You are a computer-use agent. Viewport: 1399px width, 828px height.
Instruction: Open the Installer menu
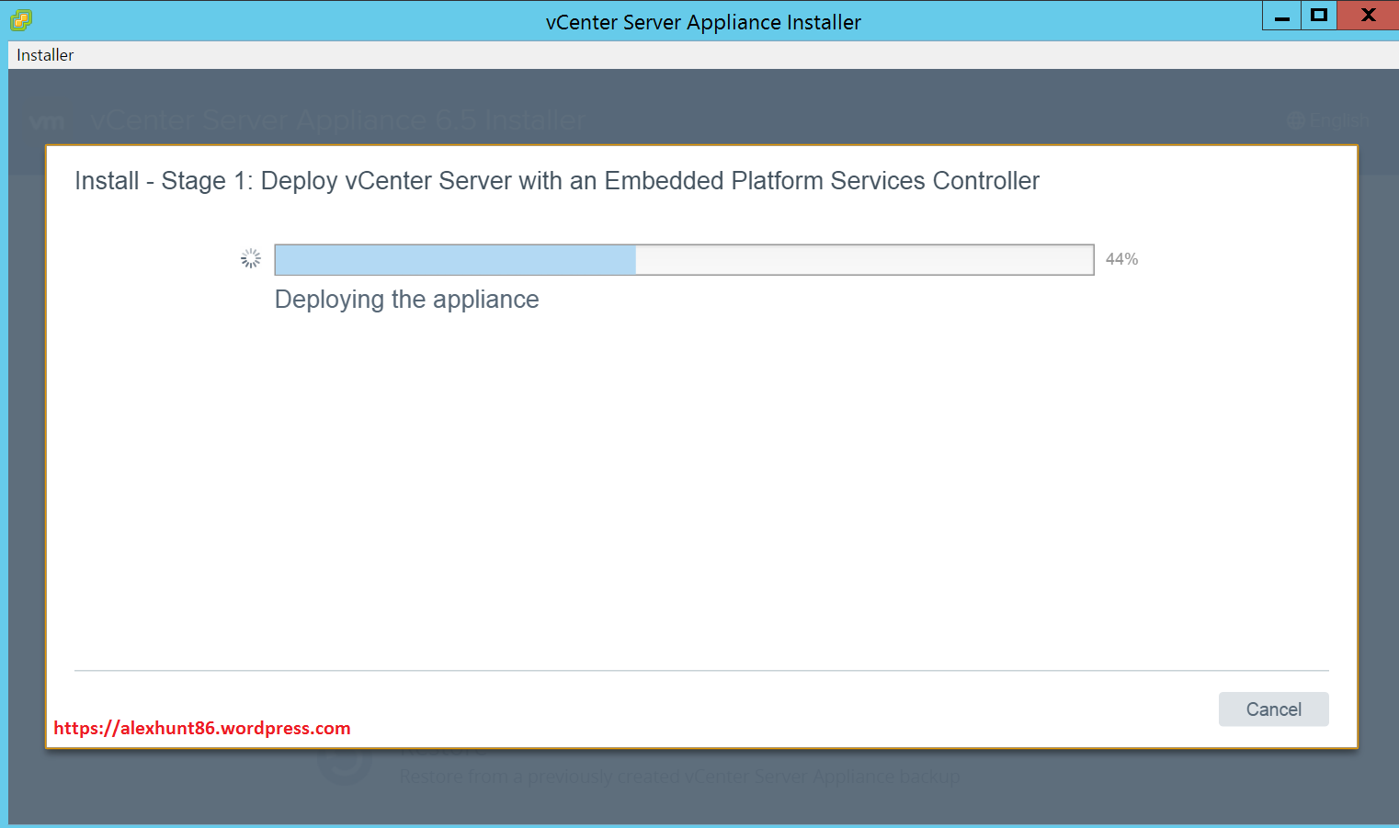(x=44, y=54)
